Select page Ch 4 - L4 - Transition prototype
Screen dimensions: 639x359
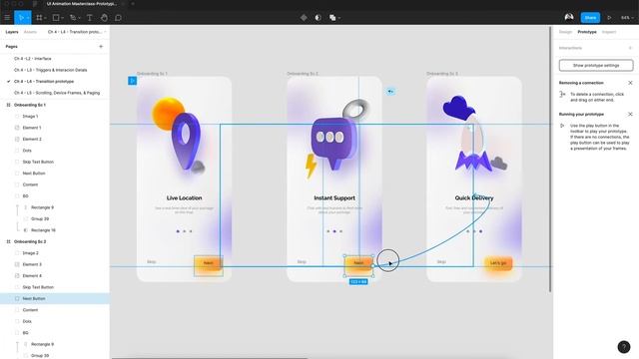[44, 82]
